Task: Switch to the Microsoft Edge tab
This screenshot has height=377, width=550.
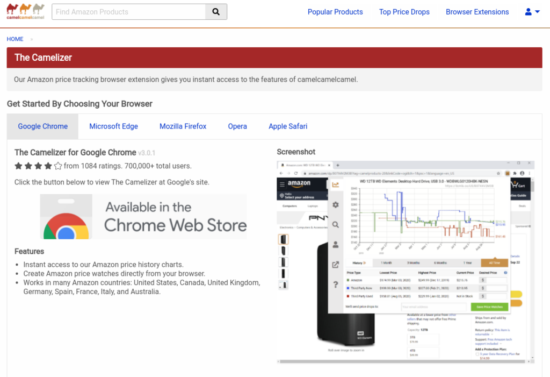Action: pyautogui.click(x=113, y=126)
